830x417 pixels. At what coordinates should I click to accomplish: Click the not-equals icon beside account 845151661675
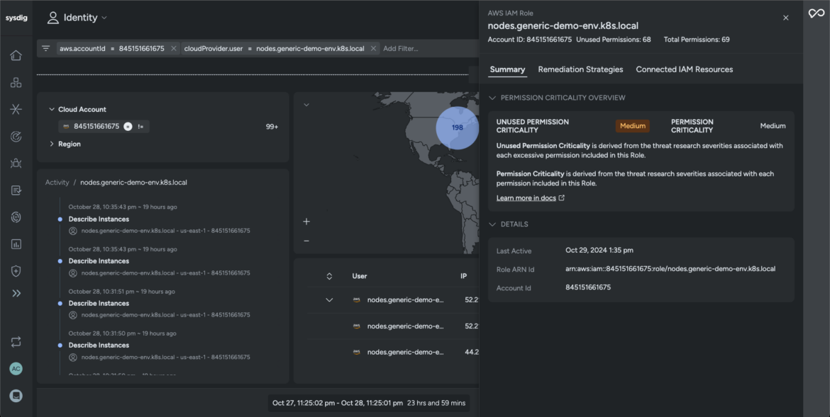(x=140, y=126)
